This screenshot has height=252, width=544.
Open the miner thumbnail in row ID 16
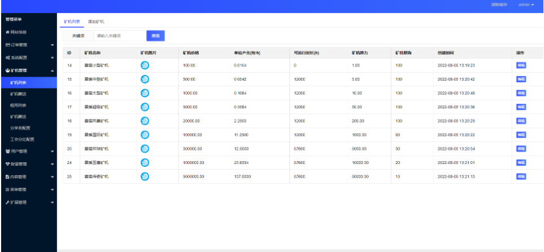(145, 93)
